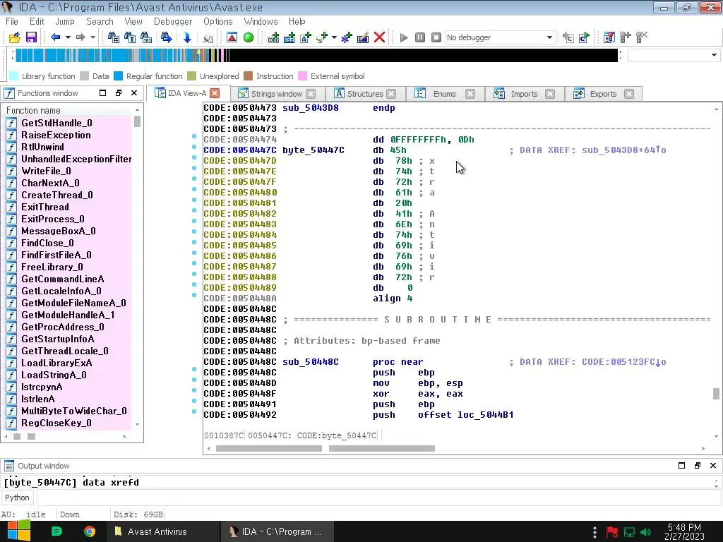Jump forward with the gray right arrow

pyautogui.click(x=80, y=37)
